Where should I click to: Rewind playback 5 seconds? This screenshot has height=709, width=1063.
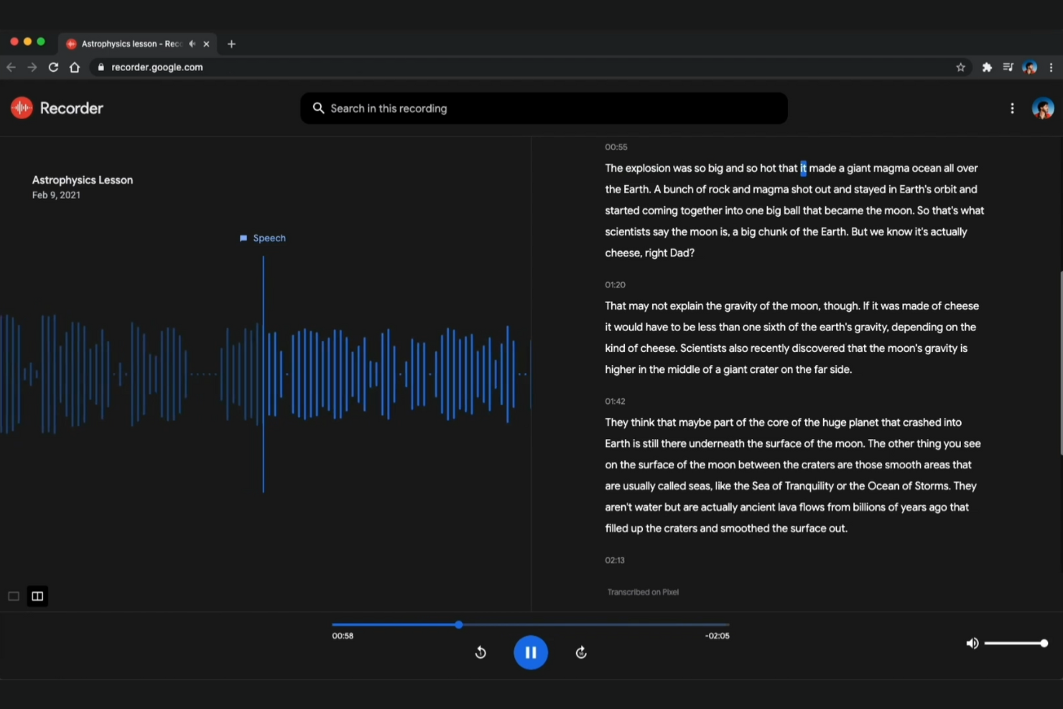click(481, 652)
